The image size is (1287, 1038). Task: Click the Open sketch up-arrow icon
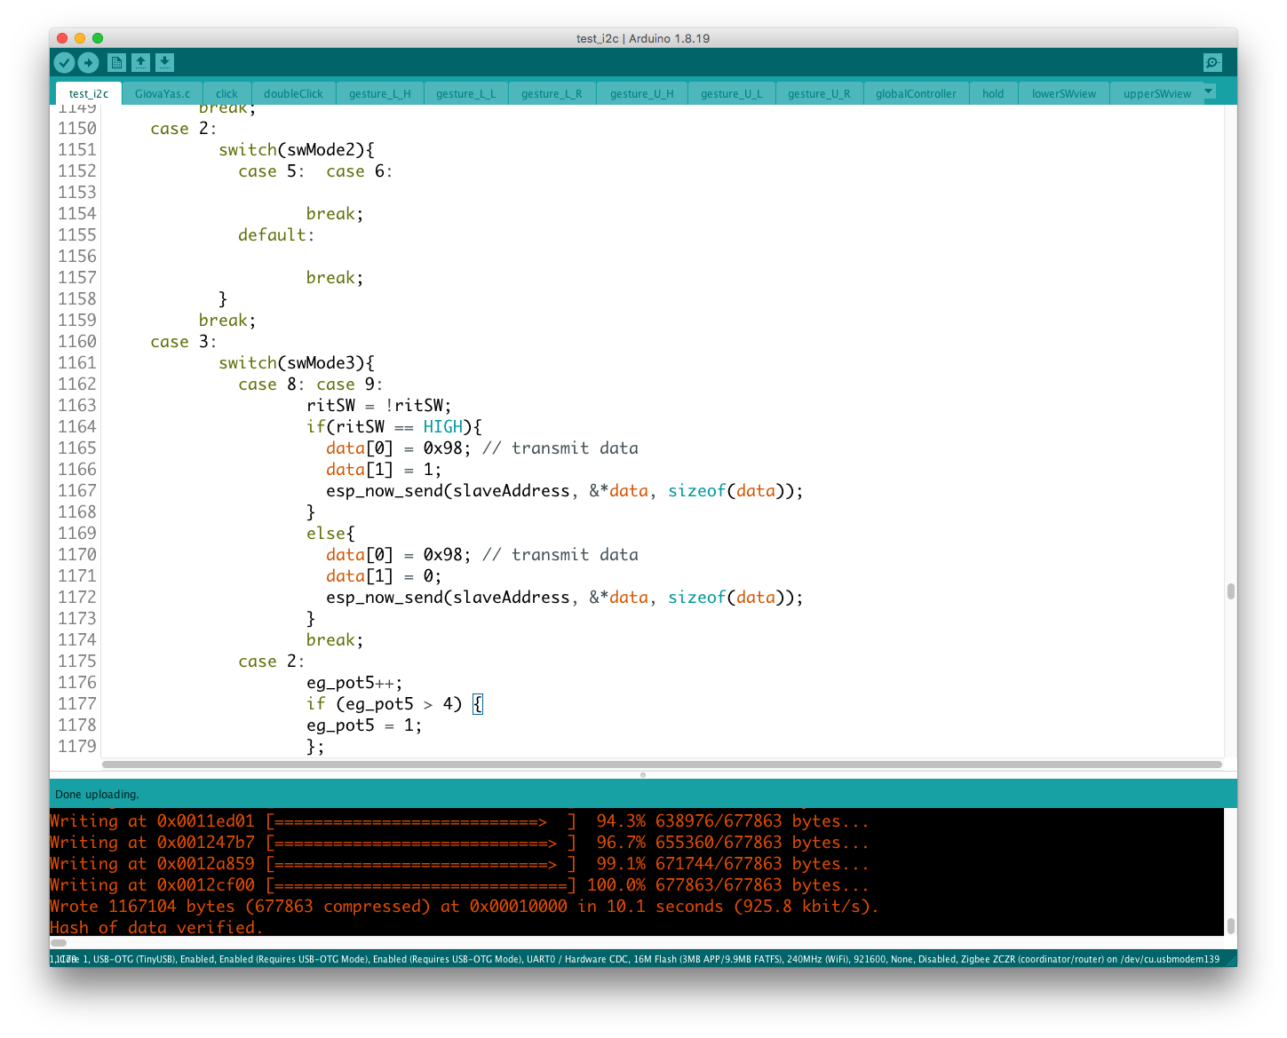point(140,62)
